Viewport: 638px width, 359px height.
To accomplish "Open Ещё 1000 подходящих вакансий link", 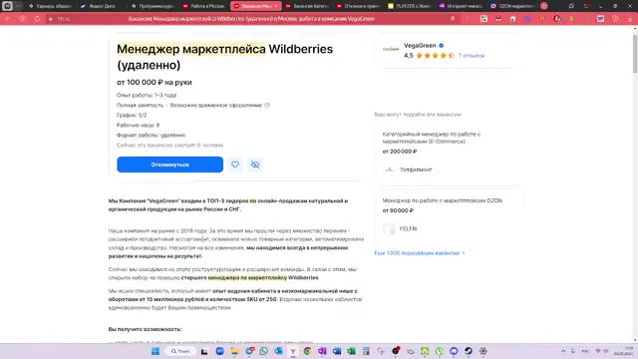I will click(x=419, y=253).
